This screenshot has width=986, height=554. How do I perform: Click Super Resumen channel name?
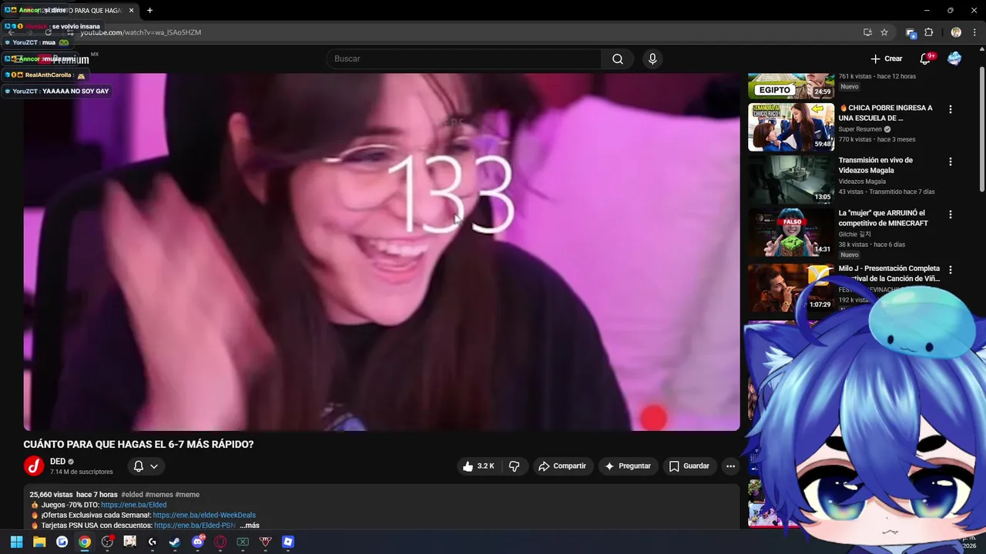[860, 129]
